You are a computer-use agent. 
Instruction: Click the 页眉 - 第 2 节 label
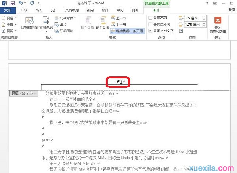pos(24,93)
